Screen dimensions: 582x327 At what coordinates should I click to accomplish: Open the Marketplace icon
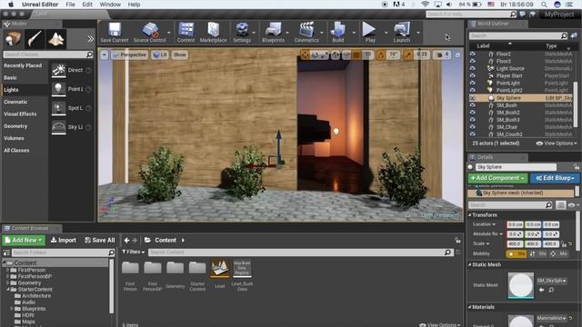(213, 33)
